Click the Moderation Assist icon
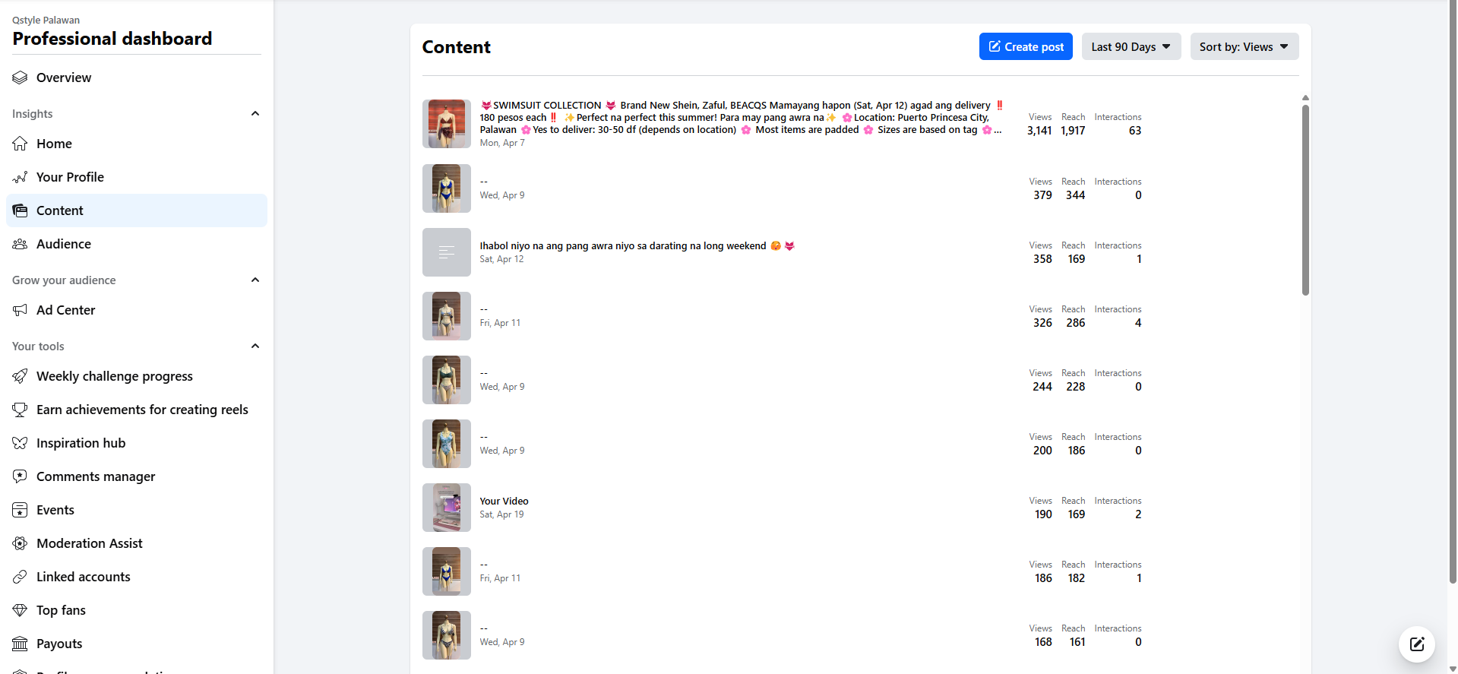Screen dimensions: 1458x674 tap(20, 543)
